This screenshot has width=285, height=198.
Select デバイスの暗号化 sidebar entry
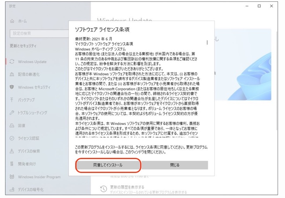30,190
